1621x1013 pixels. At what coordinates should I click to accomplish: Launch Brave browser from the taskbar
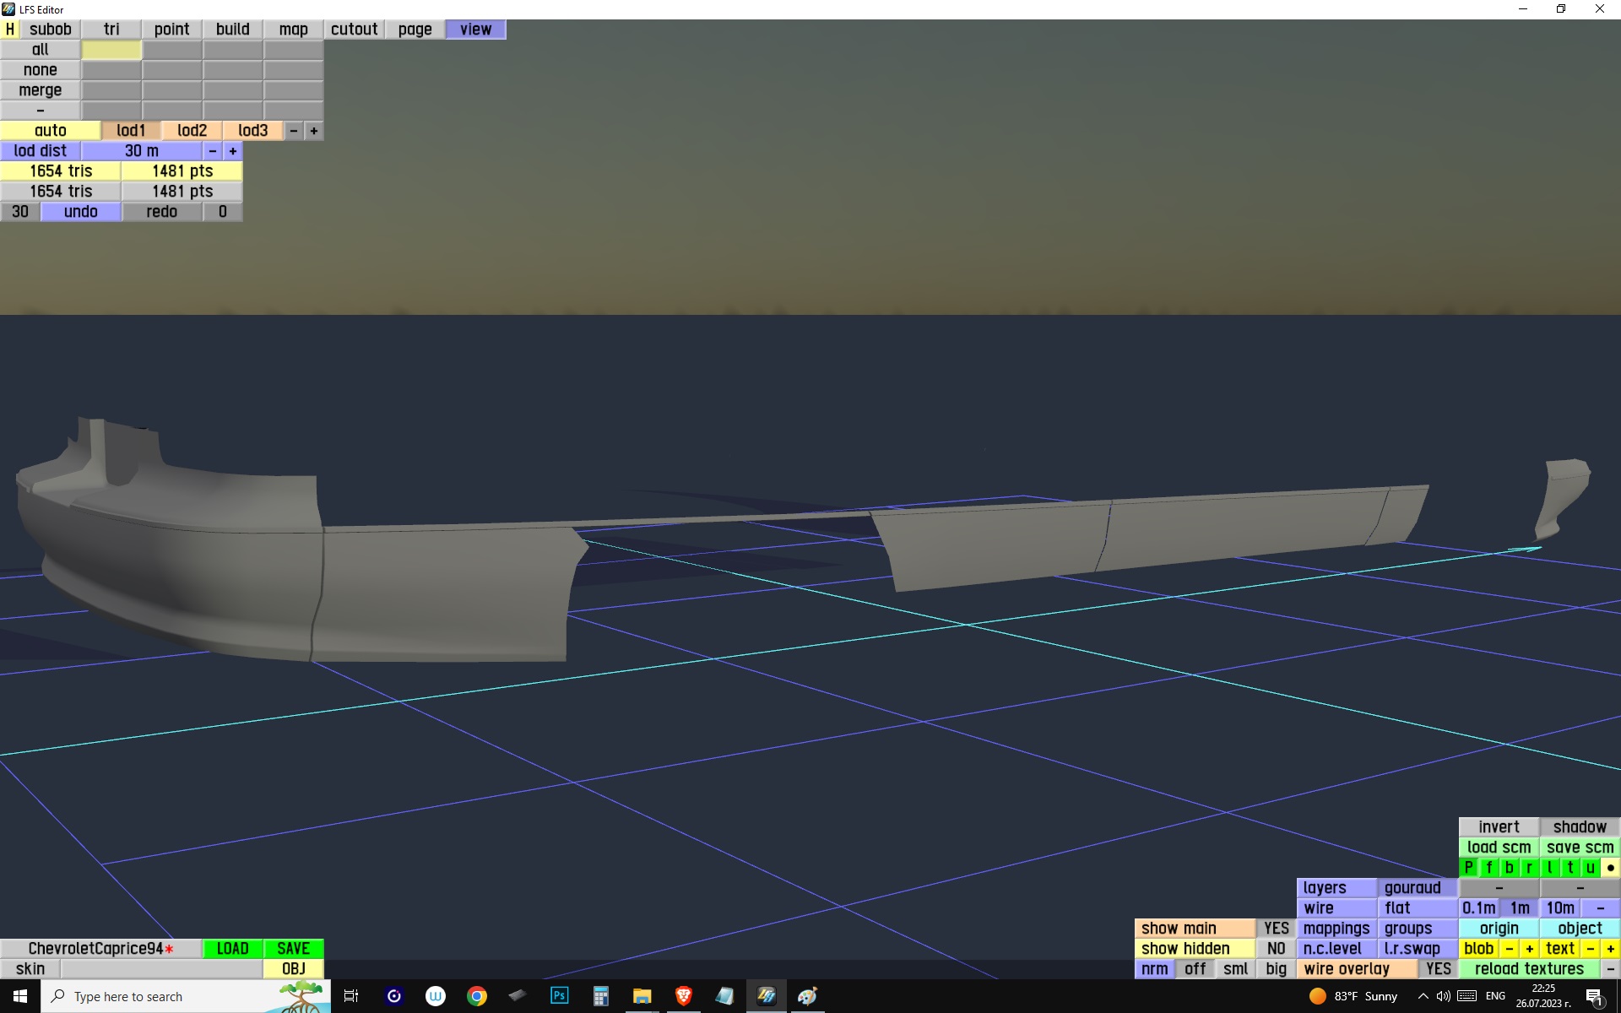(683, 996)
